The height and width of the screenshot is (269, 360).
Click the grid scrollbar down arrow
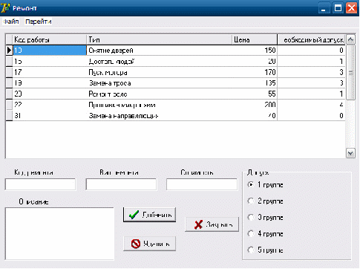pos(350,153)
